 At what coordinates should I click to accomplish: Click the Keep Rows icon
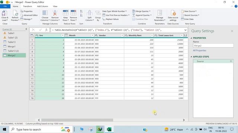click(65, 13)
